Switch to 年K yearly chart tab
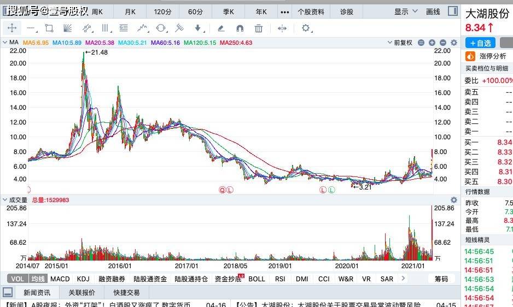Viewport: 513px width, 307px height. coord(261,12)
